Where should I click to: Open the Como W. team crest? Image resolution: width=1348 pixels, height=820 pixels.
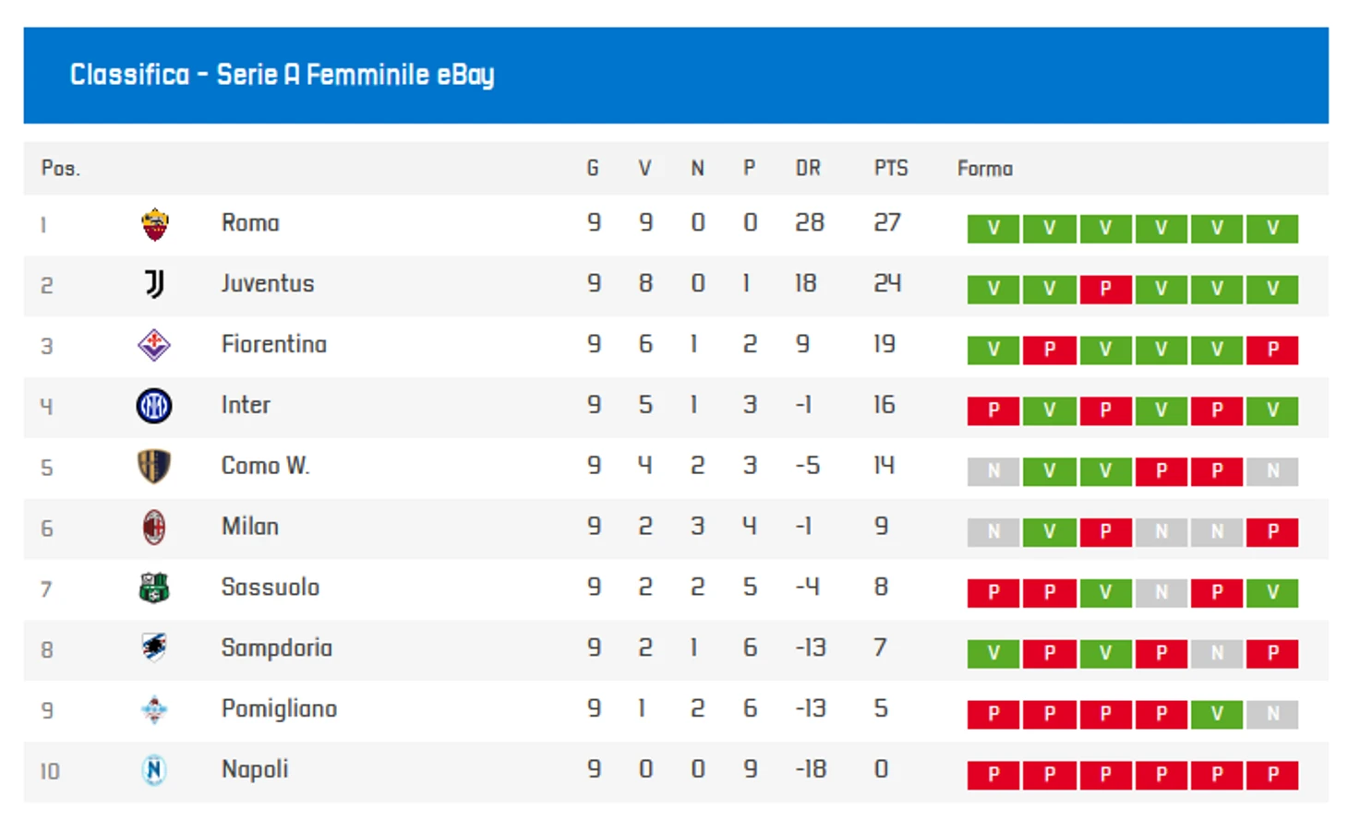coord(154,467)
